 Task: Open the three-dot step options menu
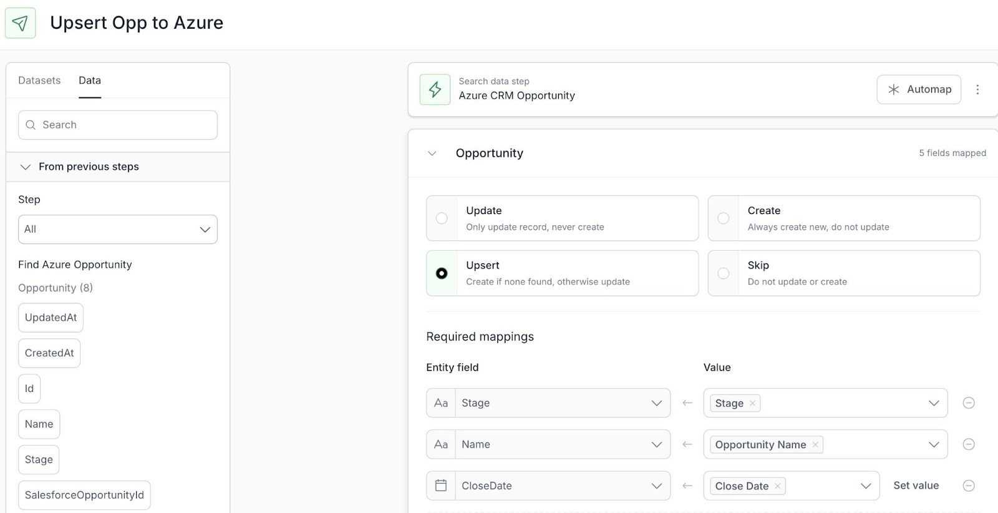coord(977,89)
